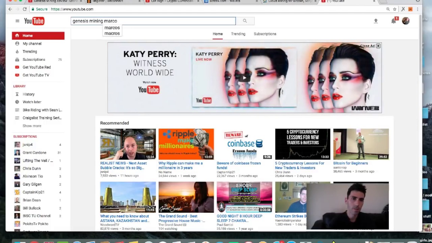Click the magnifying glass search button

pos(245,21)
